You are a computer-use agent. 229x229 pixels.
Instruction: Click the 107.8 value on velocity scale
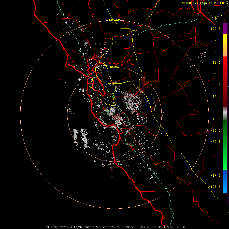(x=216, y=28)
